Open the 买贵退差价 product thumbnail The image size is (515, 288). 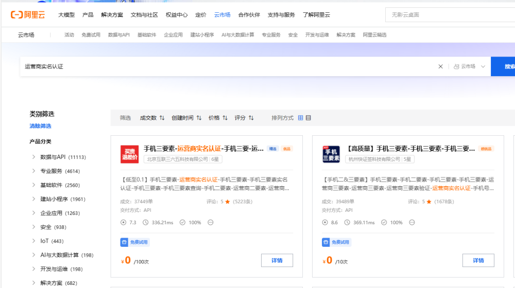(129, 154)
